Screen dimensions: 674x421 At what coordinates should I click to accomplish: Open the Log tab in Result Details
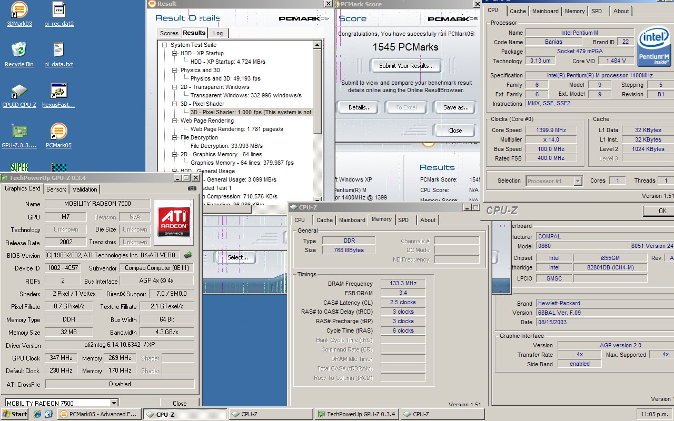click(218, 33)
